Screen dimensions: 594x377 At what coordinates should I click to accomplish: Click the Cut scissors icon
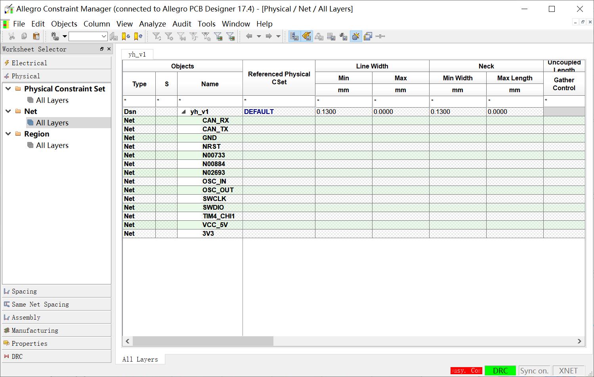click(12, 36)
